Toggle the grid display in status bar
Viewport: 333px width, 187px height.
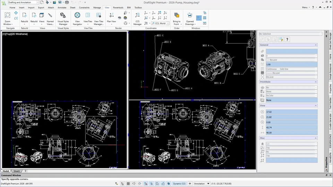(x=128, y=184)
